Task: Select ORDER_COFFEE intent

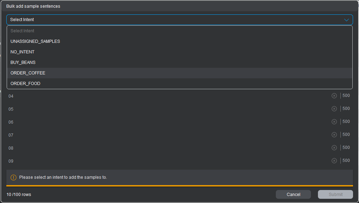Action: 28,73
